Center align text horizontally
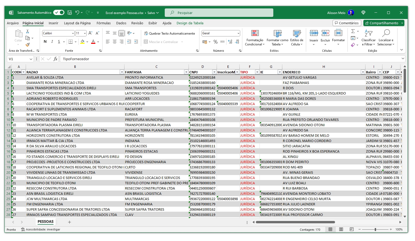The image size is (415, 241). pos(114,42)
